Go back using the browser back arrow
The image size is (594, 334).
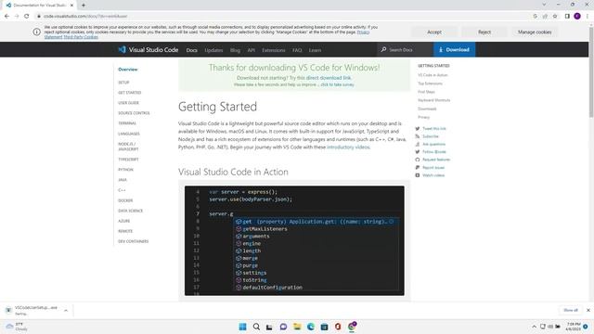tap(6, 17)
